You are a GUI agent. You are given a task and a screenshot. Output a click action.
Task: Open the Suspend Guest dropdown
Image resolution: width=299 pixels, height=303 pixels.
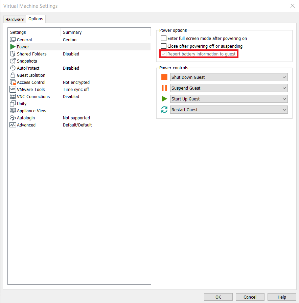pyautogui.click(x=229, y=88)
